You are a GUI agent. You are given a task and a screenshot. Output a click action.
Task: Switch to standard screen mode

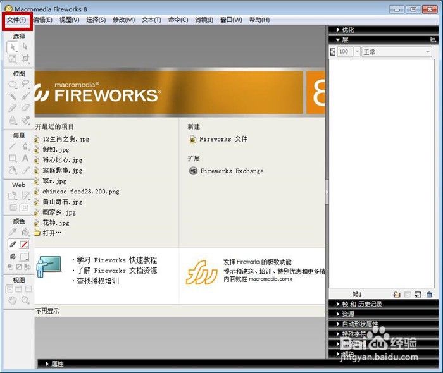tap(9, 289)
